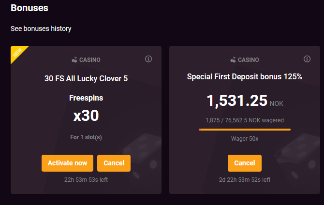Click cherry icon on the freespins card
The width and height of the screenshot is (324, 205).
click(74, 60)
